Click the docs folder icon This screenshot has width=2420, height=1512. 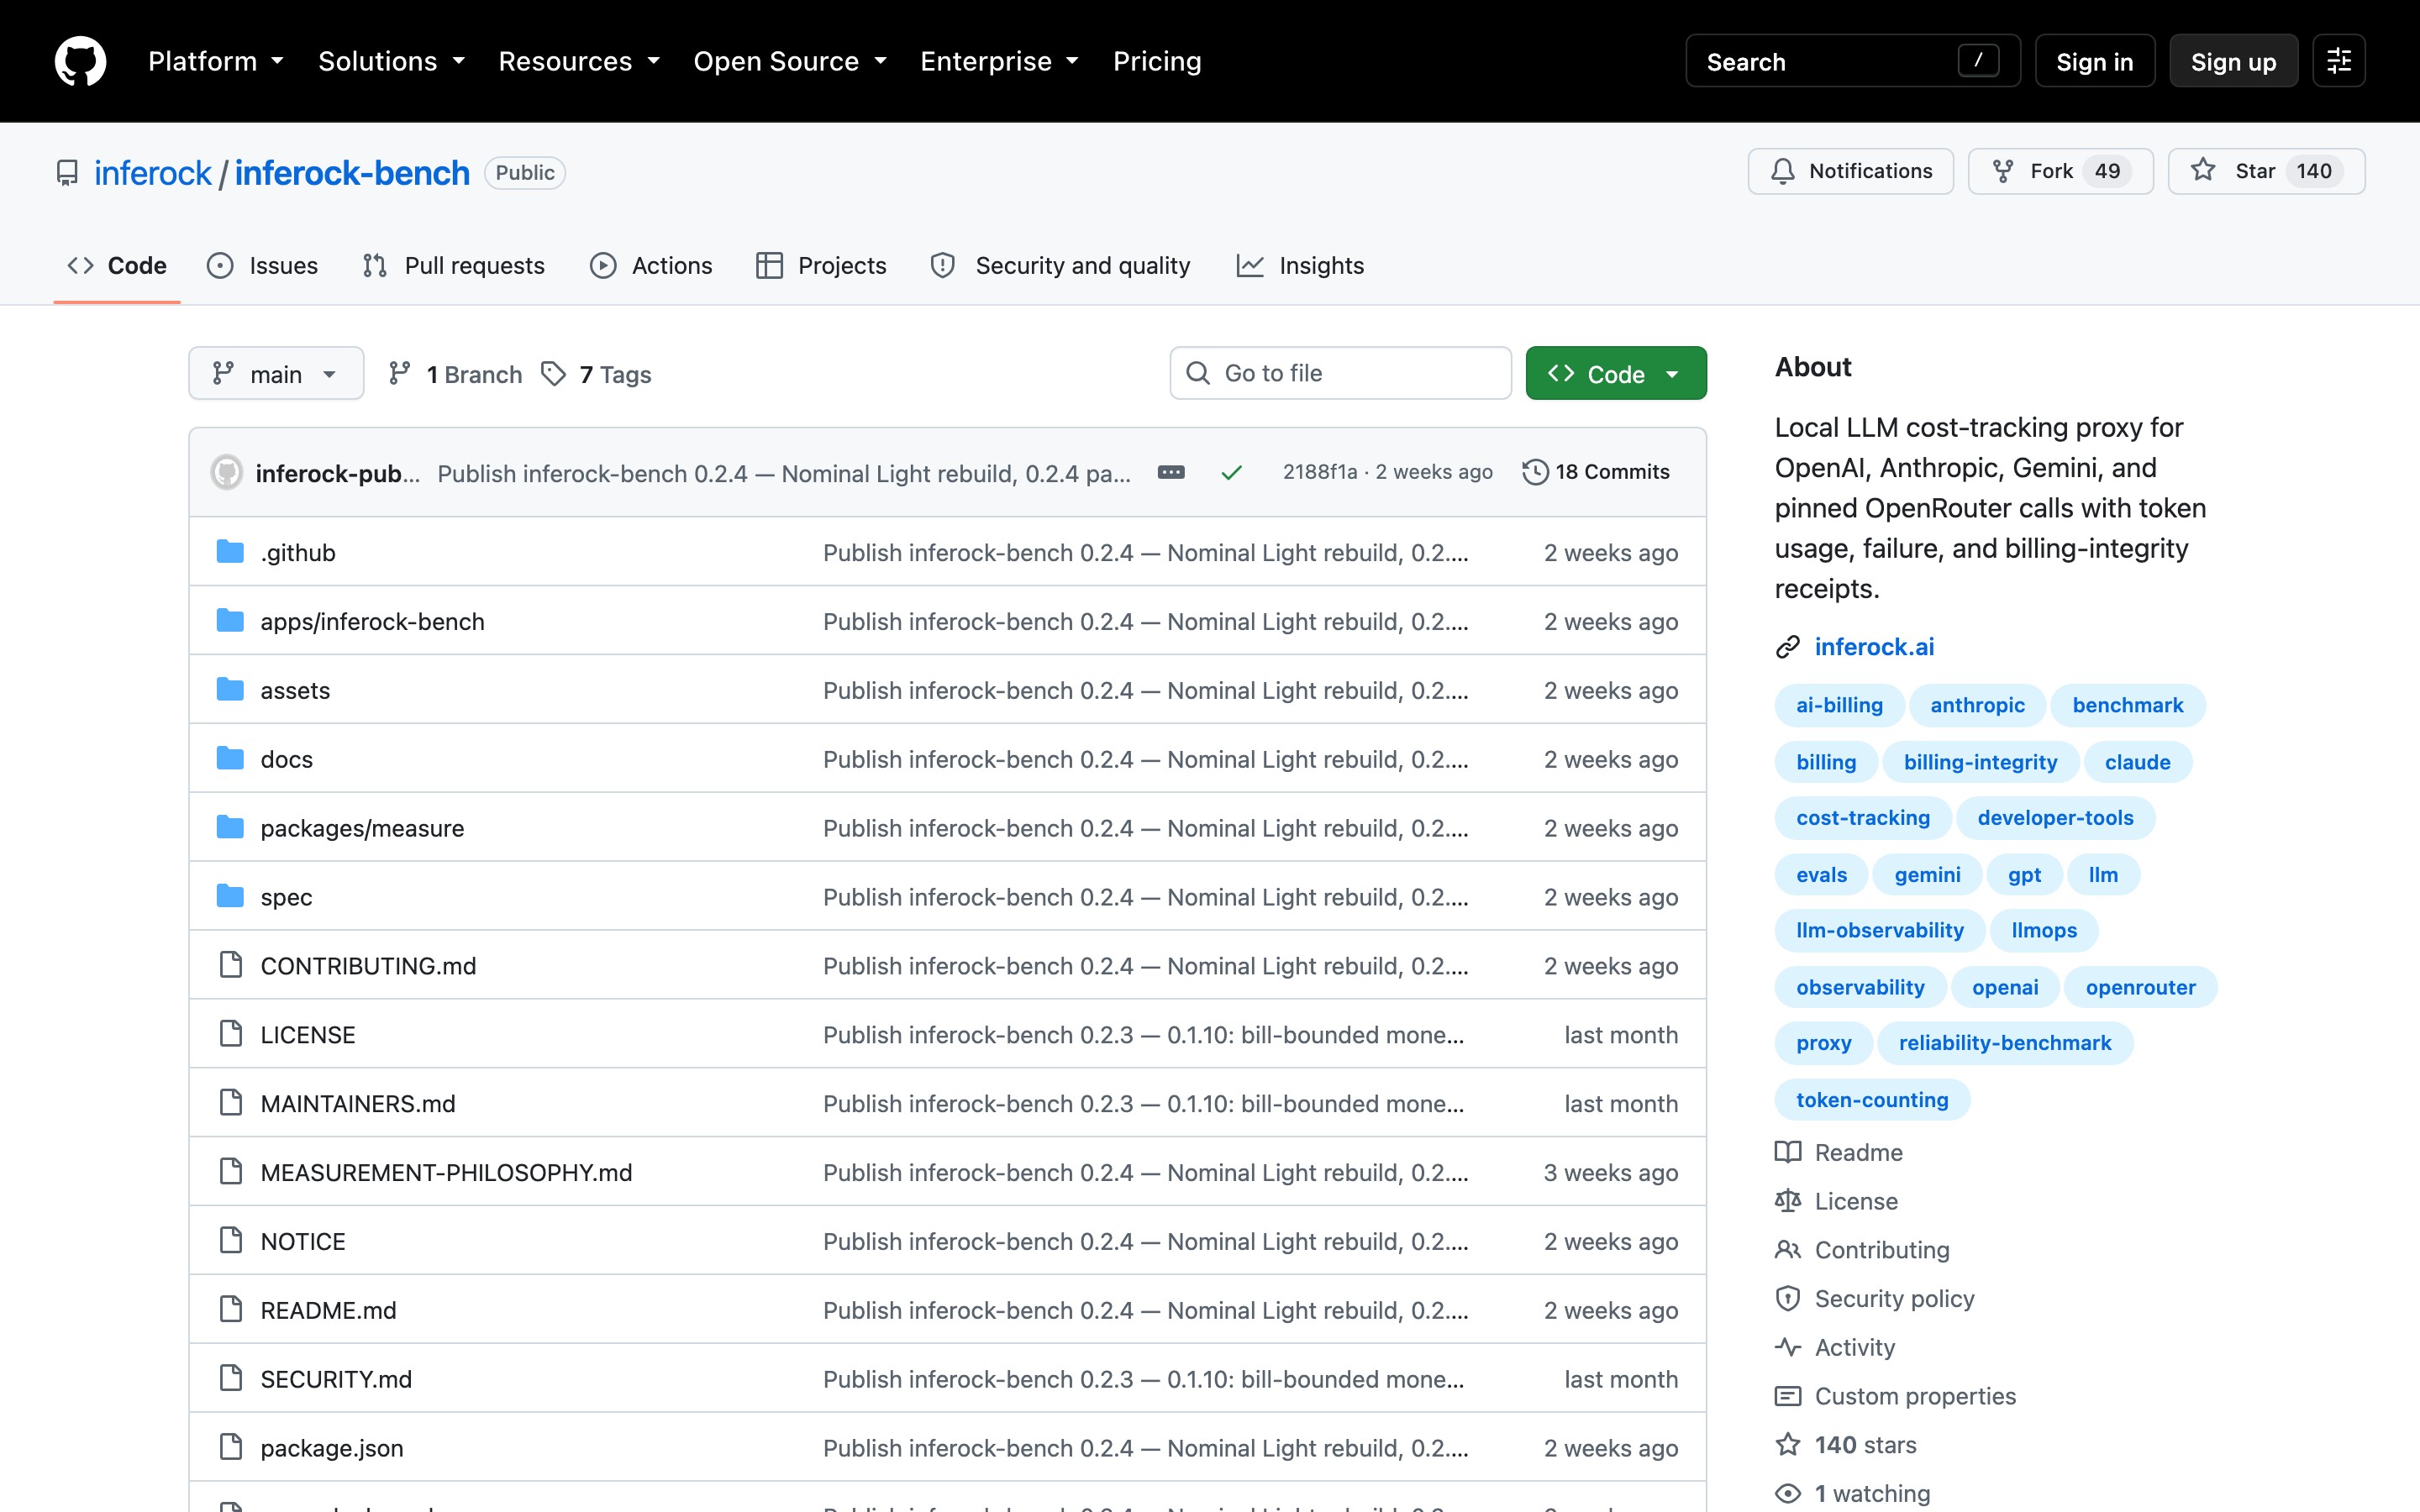230,759
